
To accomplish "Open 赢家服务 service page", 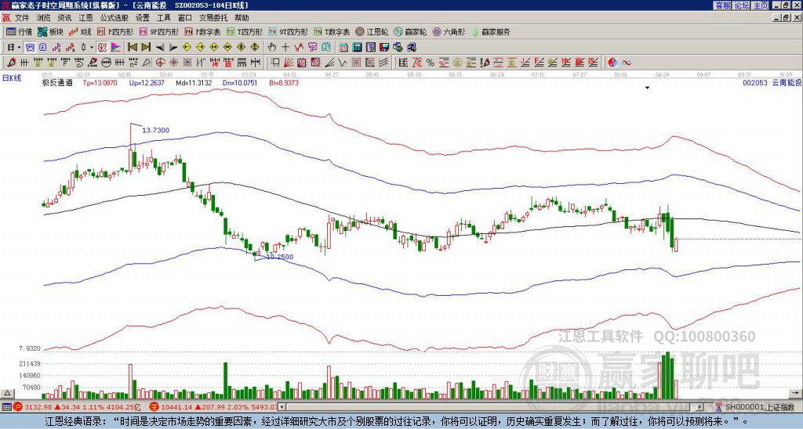I will tap(491, 31).
